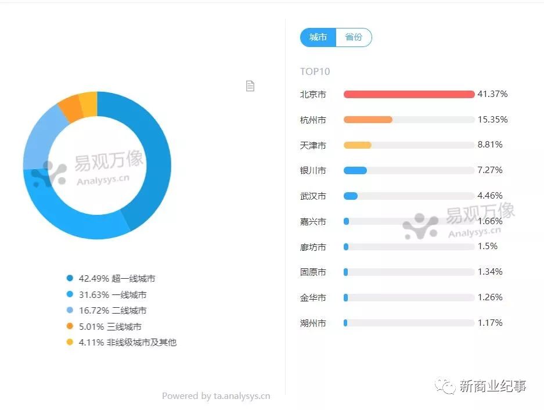Screen dimensions: 544x410
Task: Select the 武汉市 city label
Action: (313, 196)
